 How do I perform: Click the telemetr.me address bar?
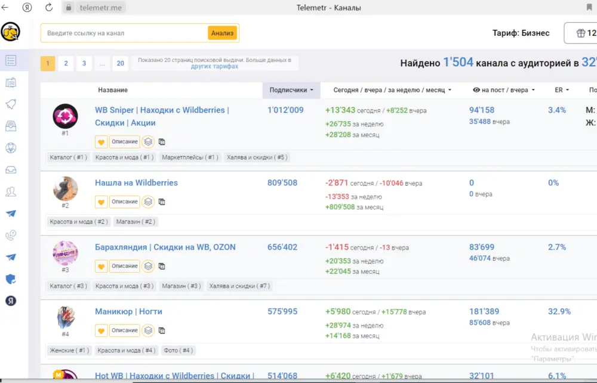101,8
